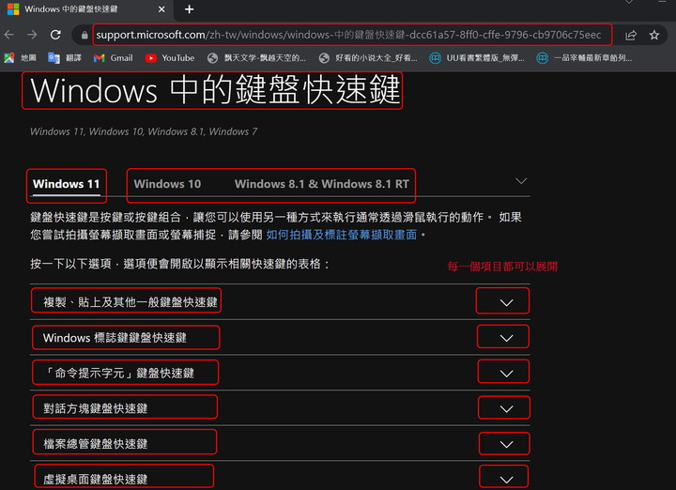Click chevron beside Windows 標誌鍵鍵盤快速鍵
This screenshot has height=490, width=676.
pyautogui.click(x=507, y=338)
